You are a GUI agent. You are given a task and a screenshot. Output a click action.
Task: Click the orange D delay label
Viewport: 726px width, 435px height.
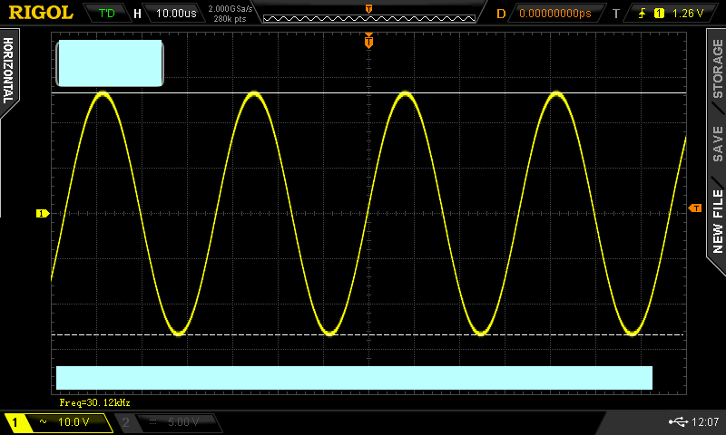[501, 14]
